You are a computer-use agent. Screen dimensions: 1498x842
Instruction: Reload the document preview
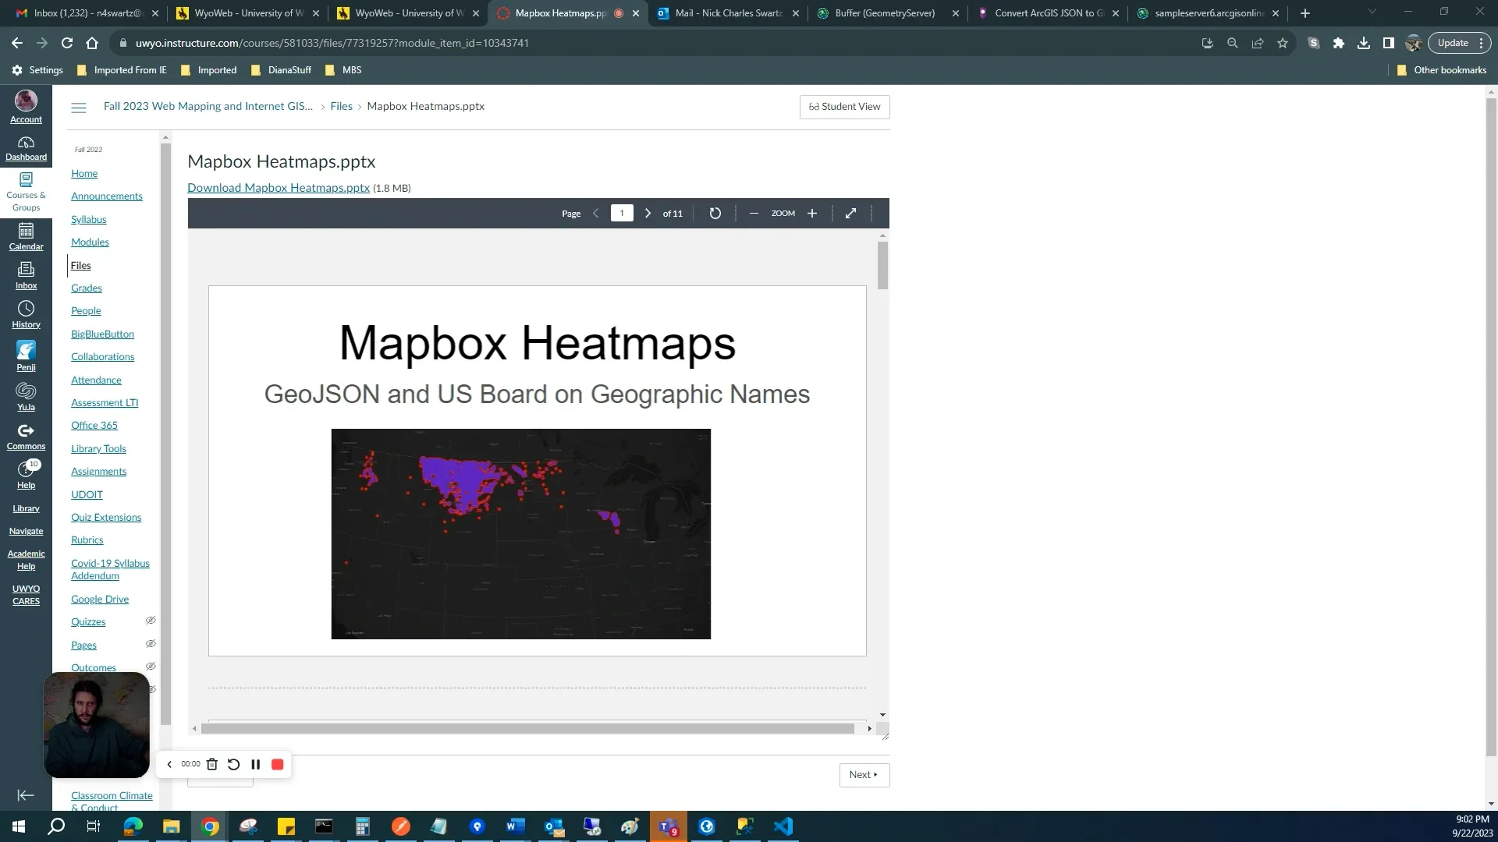(x=715, y=213)
